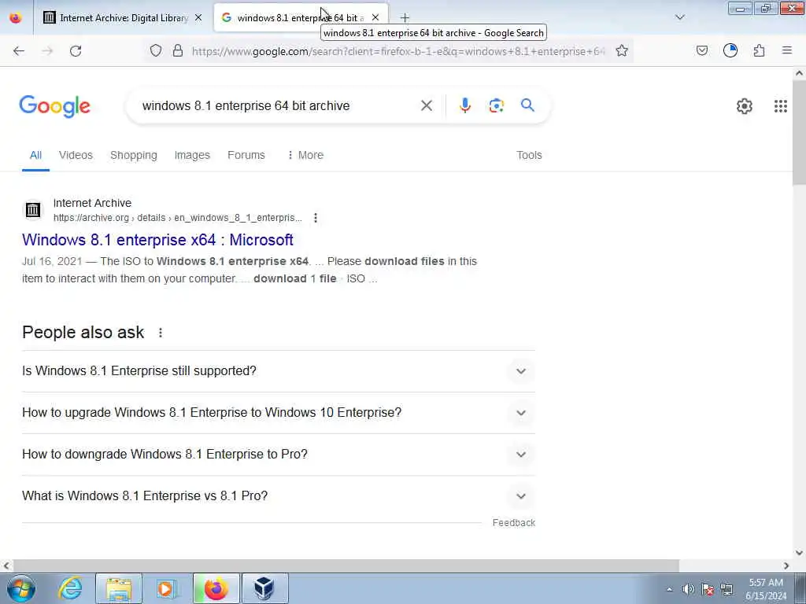Open the More search filters menu
The width and height of the screenshot is (806, 604).
coord(305,155)
